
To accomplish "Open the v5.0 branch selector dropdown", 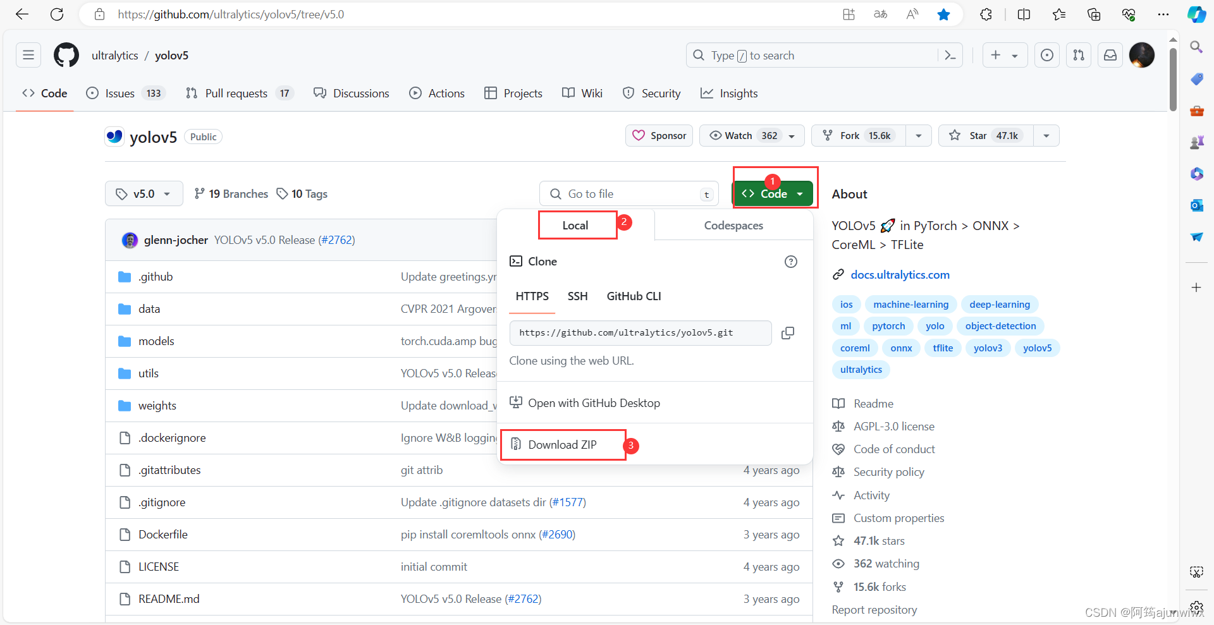I will coord(144,193).
